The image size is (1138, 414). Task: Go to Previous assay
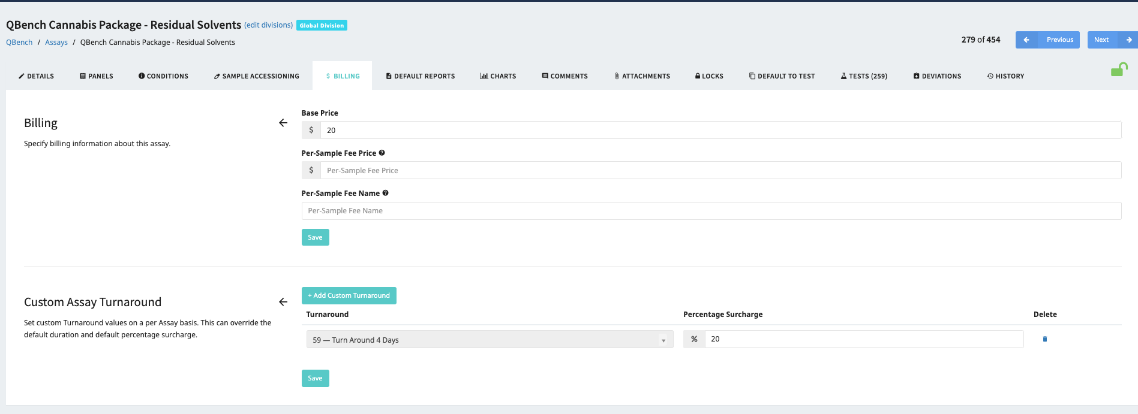pyautogui.click(x=1047, y=40)
